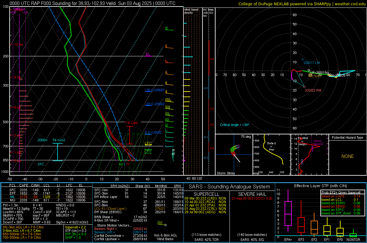Click the SEVERE HAIL column heading in SARS
Image resolution: width=367 pixels, height=243 pixels.
tap(252, 194)
